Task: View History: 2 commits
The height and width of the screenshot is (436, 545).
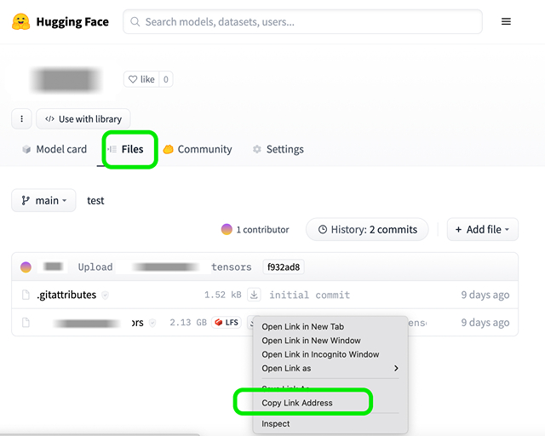Action: (x=366, y=229)
